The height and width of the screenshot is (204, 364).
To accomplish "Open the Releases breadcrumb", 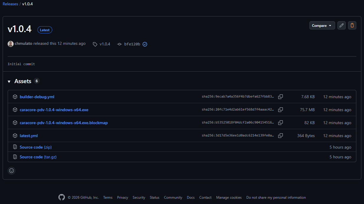I will point(10,4).
